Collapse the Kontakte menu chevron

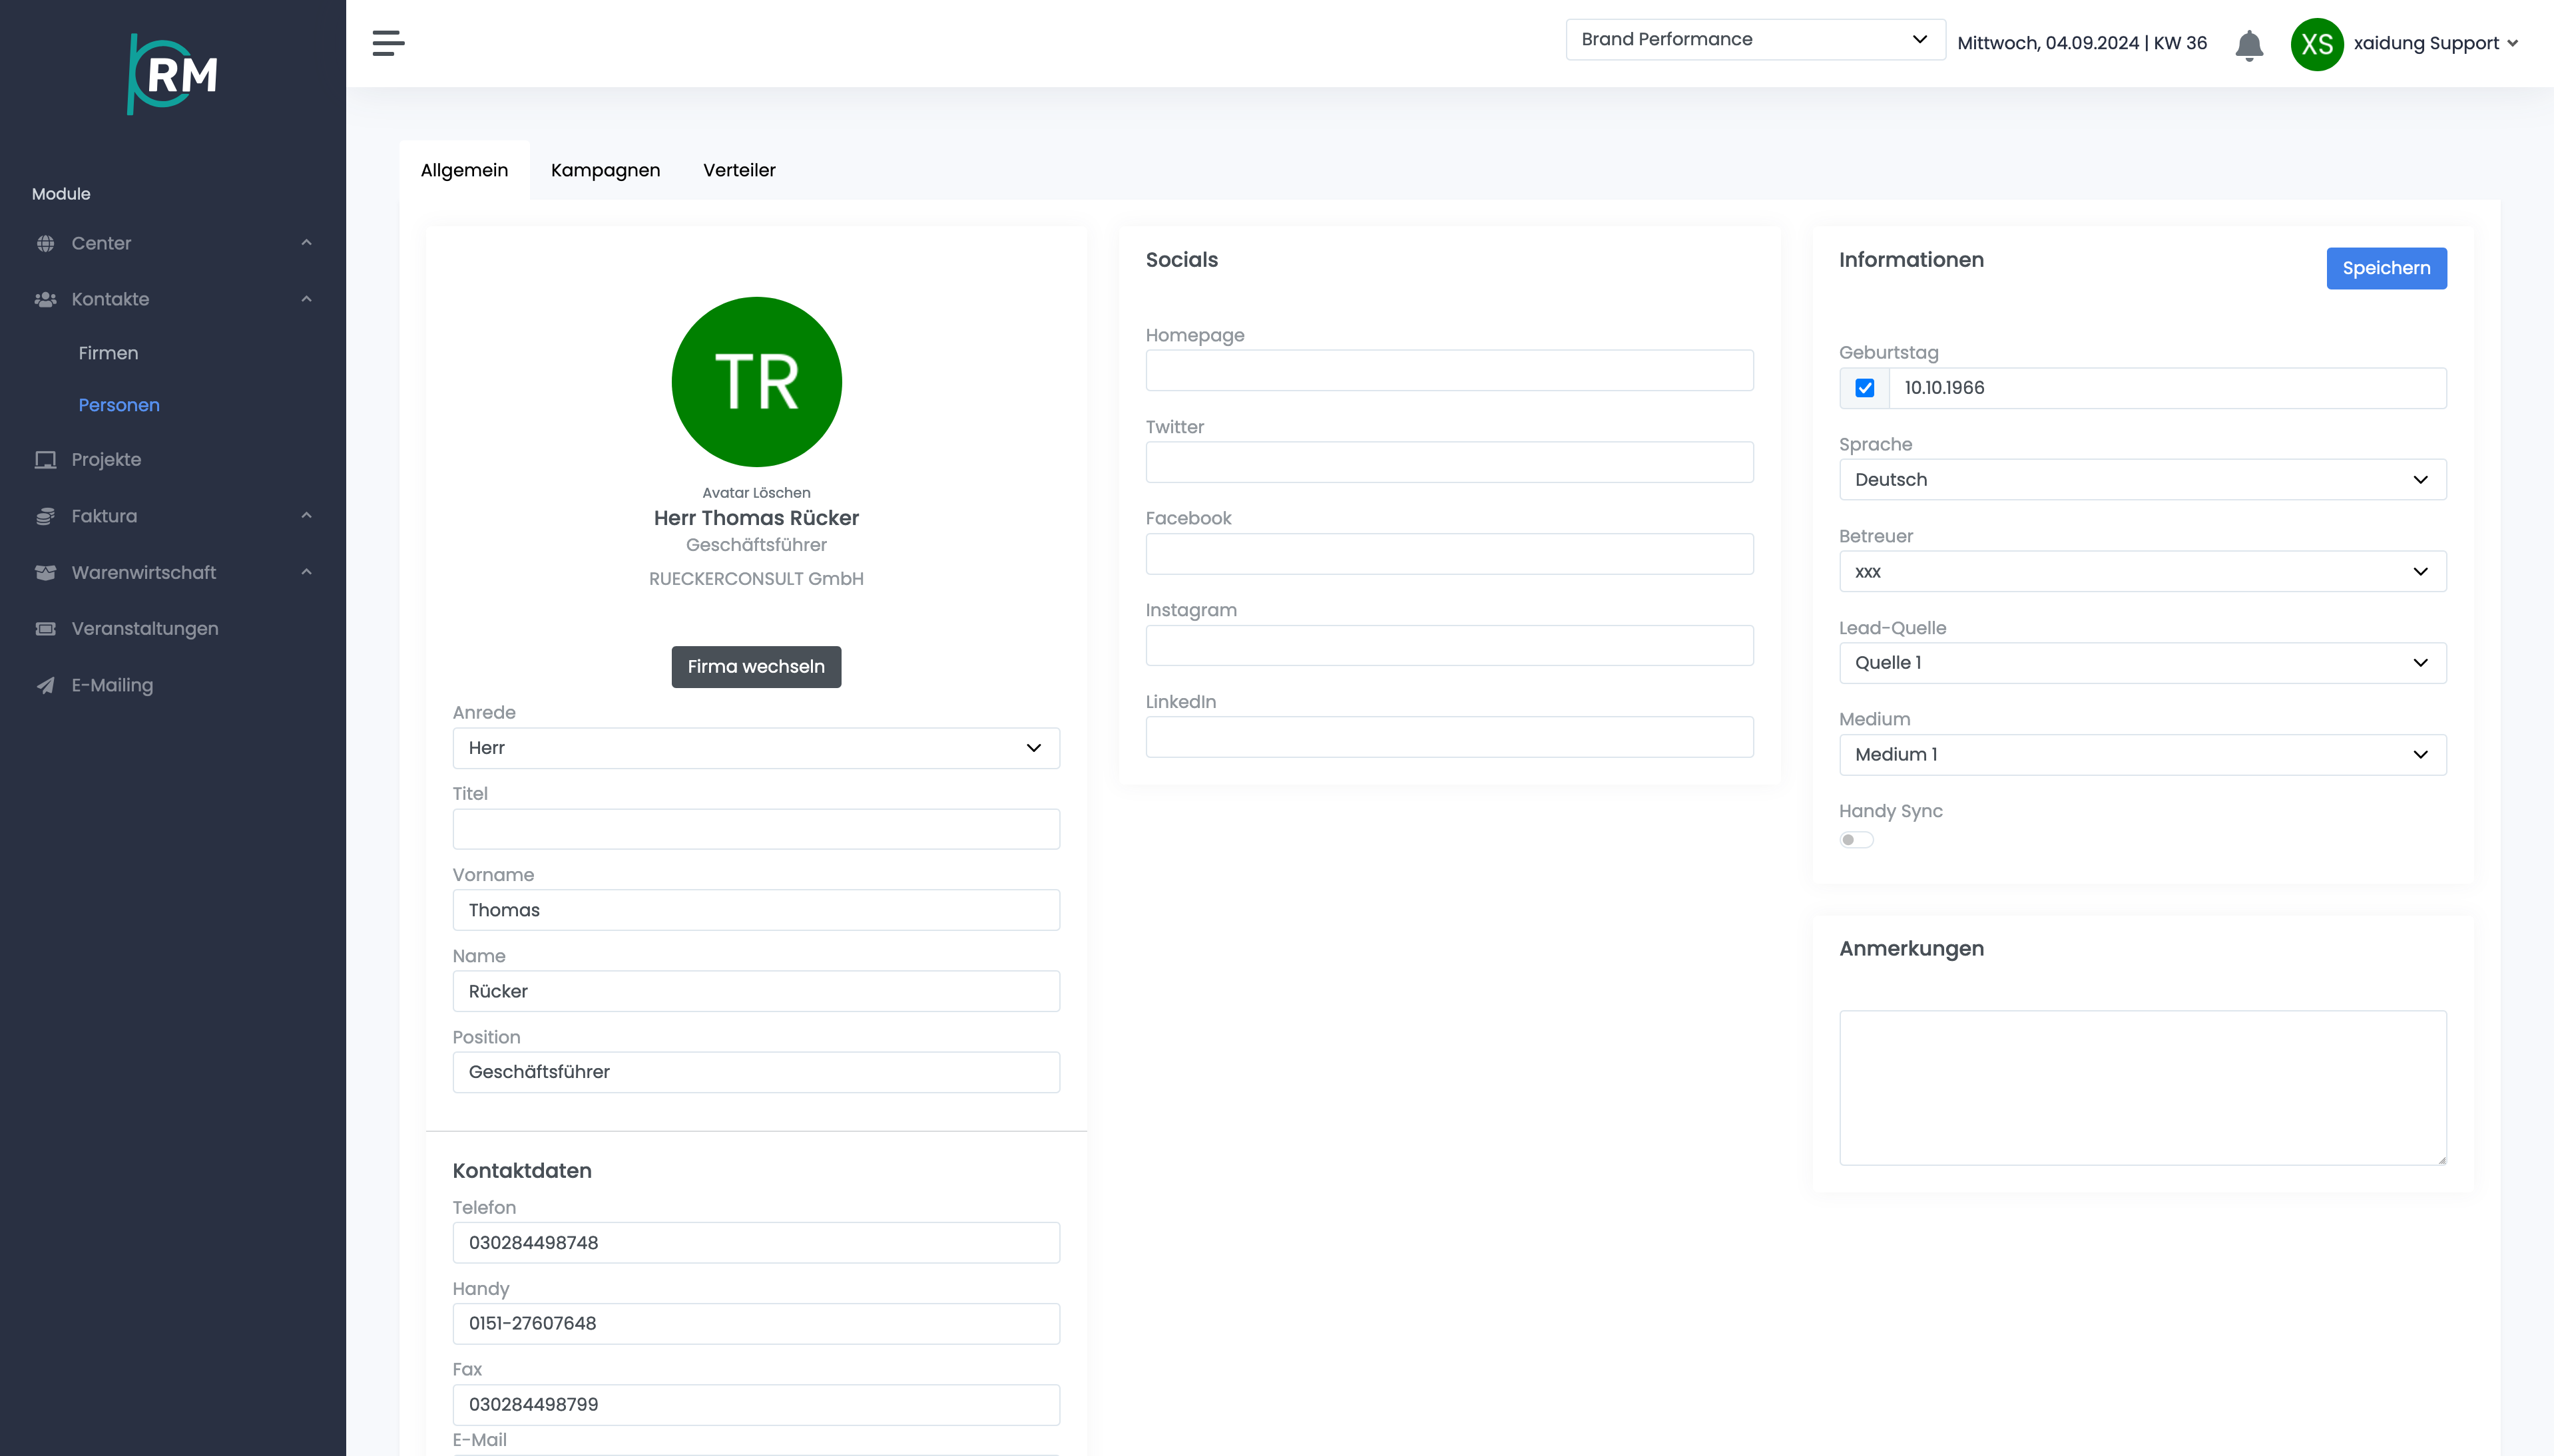point(306,299)
